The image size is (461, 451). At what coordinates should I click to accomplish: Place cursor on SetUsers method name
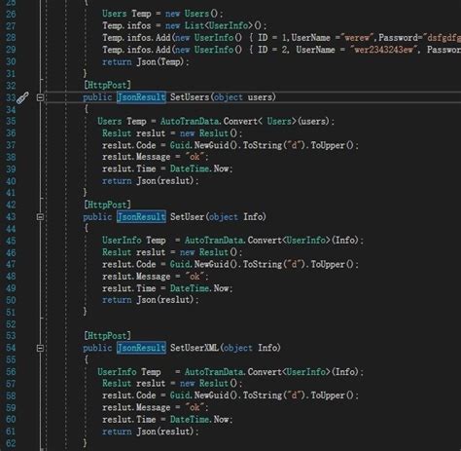coord(190,97)
